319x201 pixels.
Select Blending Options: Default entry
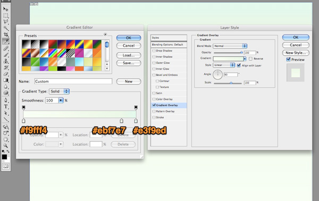click(169, 45)
